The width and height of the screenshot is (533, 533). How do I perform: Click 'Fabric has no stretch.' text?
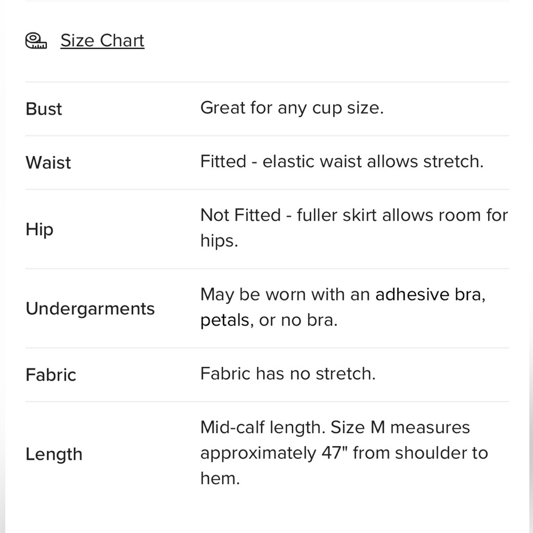click(x=288, y=374)
